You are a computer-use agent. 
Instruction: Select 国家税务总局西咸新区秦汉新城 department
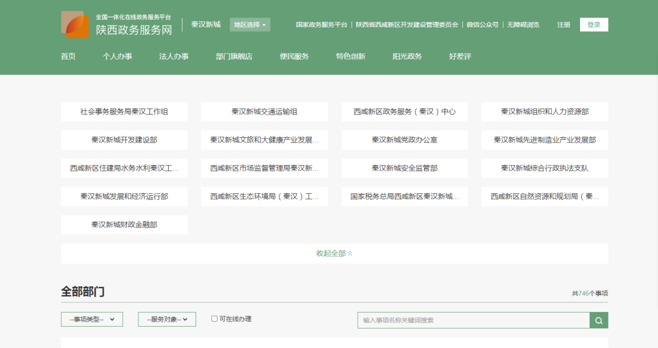tap(405, 196)
